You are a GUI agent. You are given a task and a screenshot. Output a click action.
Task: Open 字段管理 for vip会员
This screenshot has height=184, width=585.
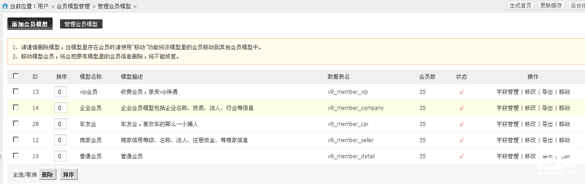pos(507,92)
